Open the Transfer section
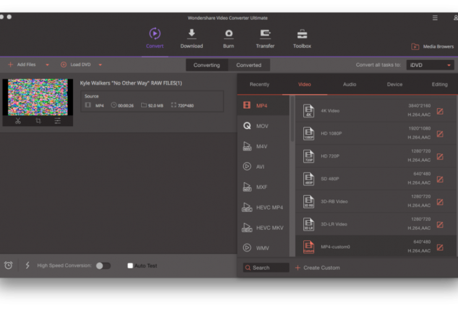Screen dimensions: 458x309 click(266, 38)
